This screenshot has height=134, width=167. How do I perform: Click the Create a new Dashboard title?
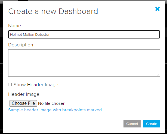(53, 11)
